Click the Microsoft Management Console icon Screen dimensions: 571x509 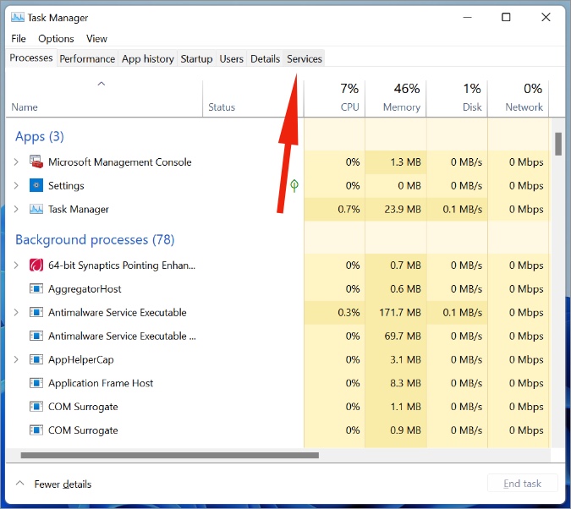point(36,161)
